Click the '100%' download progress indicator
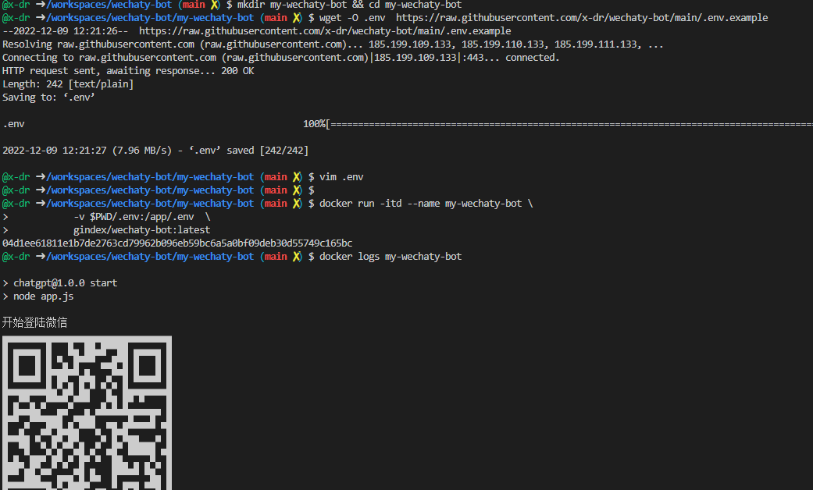 coord(314,124)
